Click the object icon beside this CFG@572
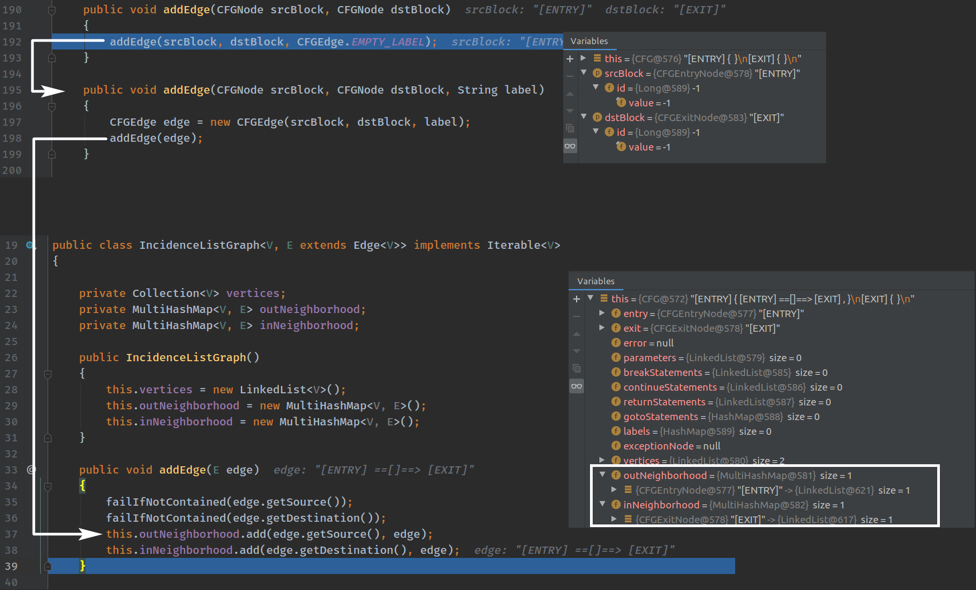Viewport: 976px width, 590px height. 604,298
